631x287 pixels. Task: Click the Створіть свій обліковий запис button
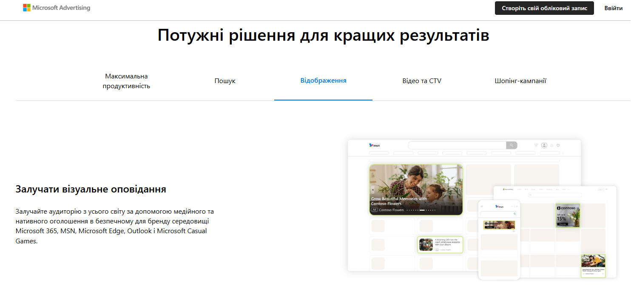coord(544,8)
